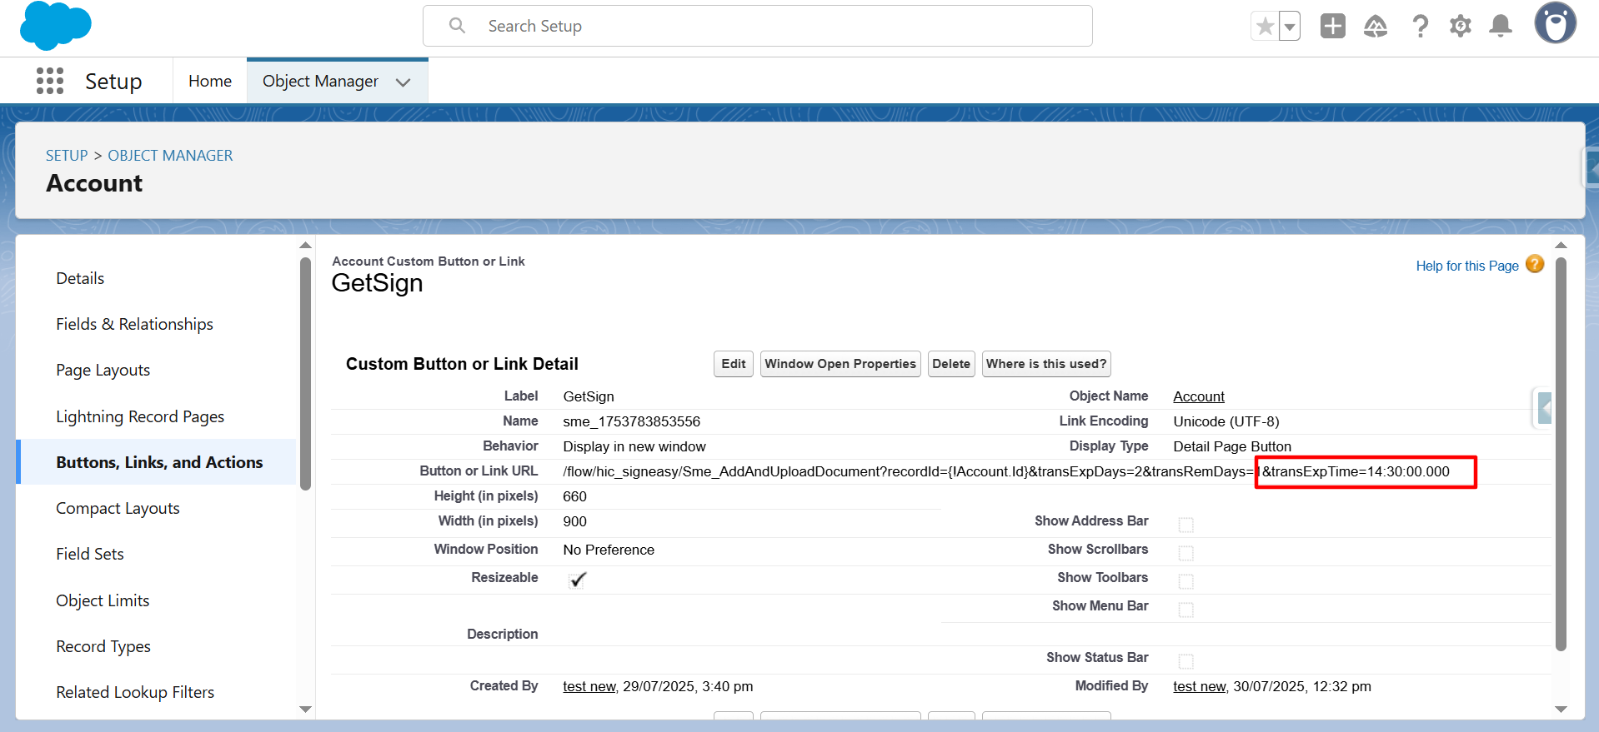Toggle the Show Status Bar checkbox
Viewport: 1599px width, 732px height.
(x=1185, y=661)
